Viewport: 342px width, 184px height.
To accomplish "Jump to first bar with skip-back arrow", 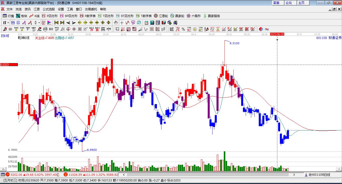I will (x=57, y=23).
